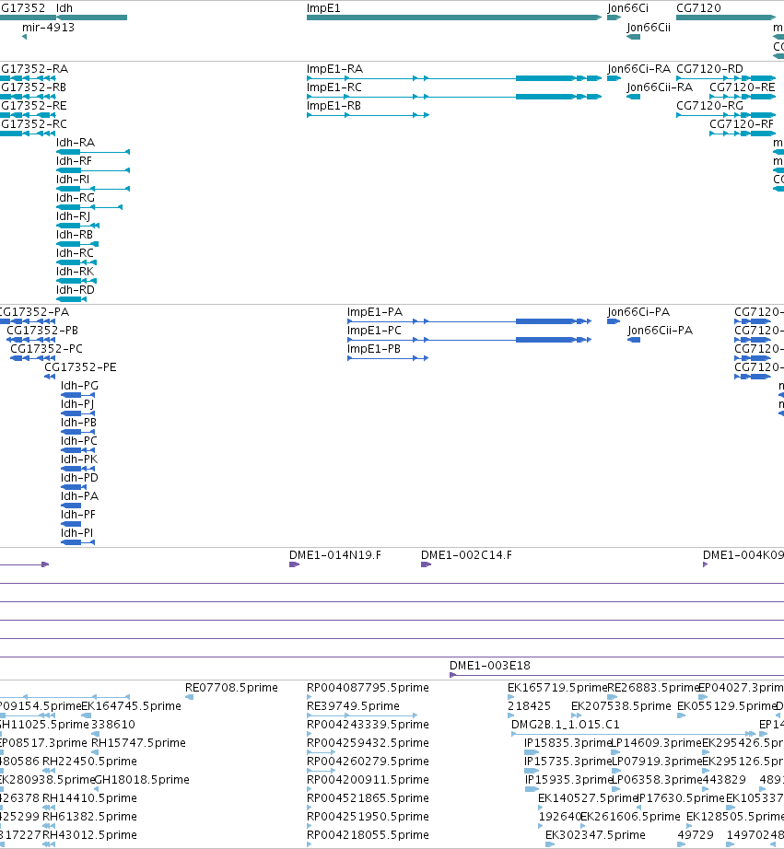Click EST EK302347.5prime label
Image resolution: width=784 pixels, height=849 pixels.
(x=595, y=835)
